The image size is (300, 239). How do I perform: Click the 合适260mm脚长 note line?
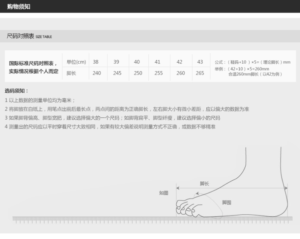pos(255,74)
